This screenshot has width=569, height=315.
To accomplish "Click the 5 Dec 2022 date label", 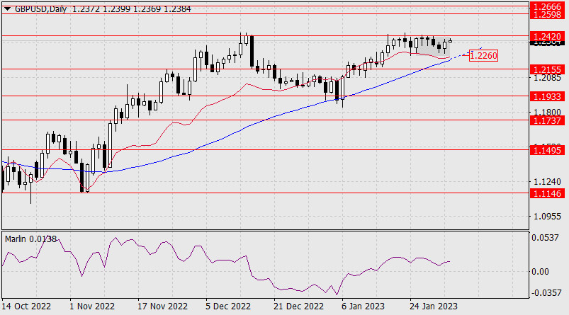I will tap(228, 307).
